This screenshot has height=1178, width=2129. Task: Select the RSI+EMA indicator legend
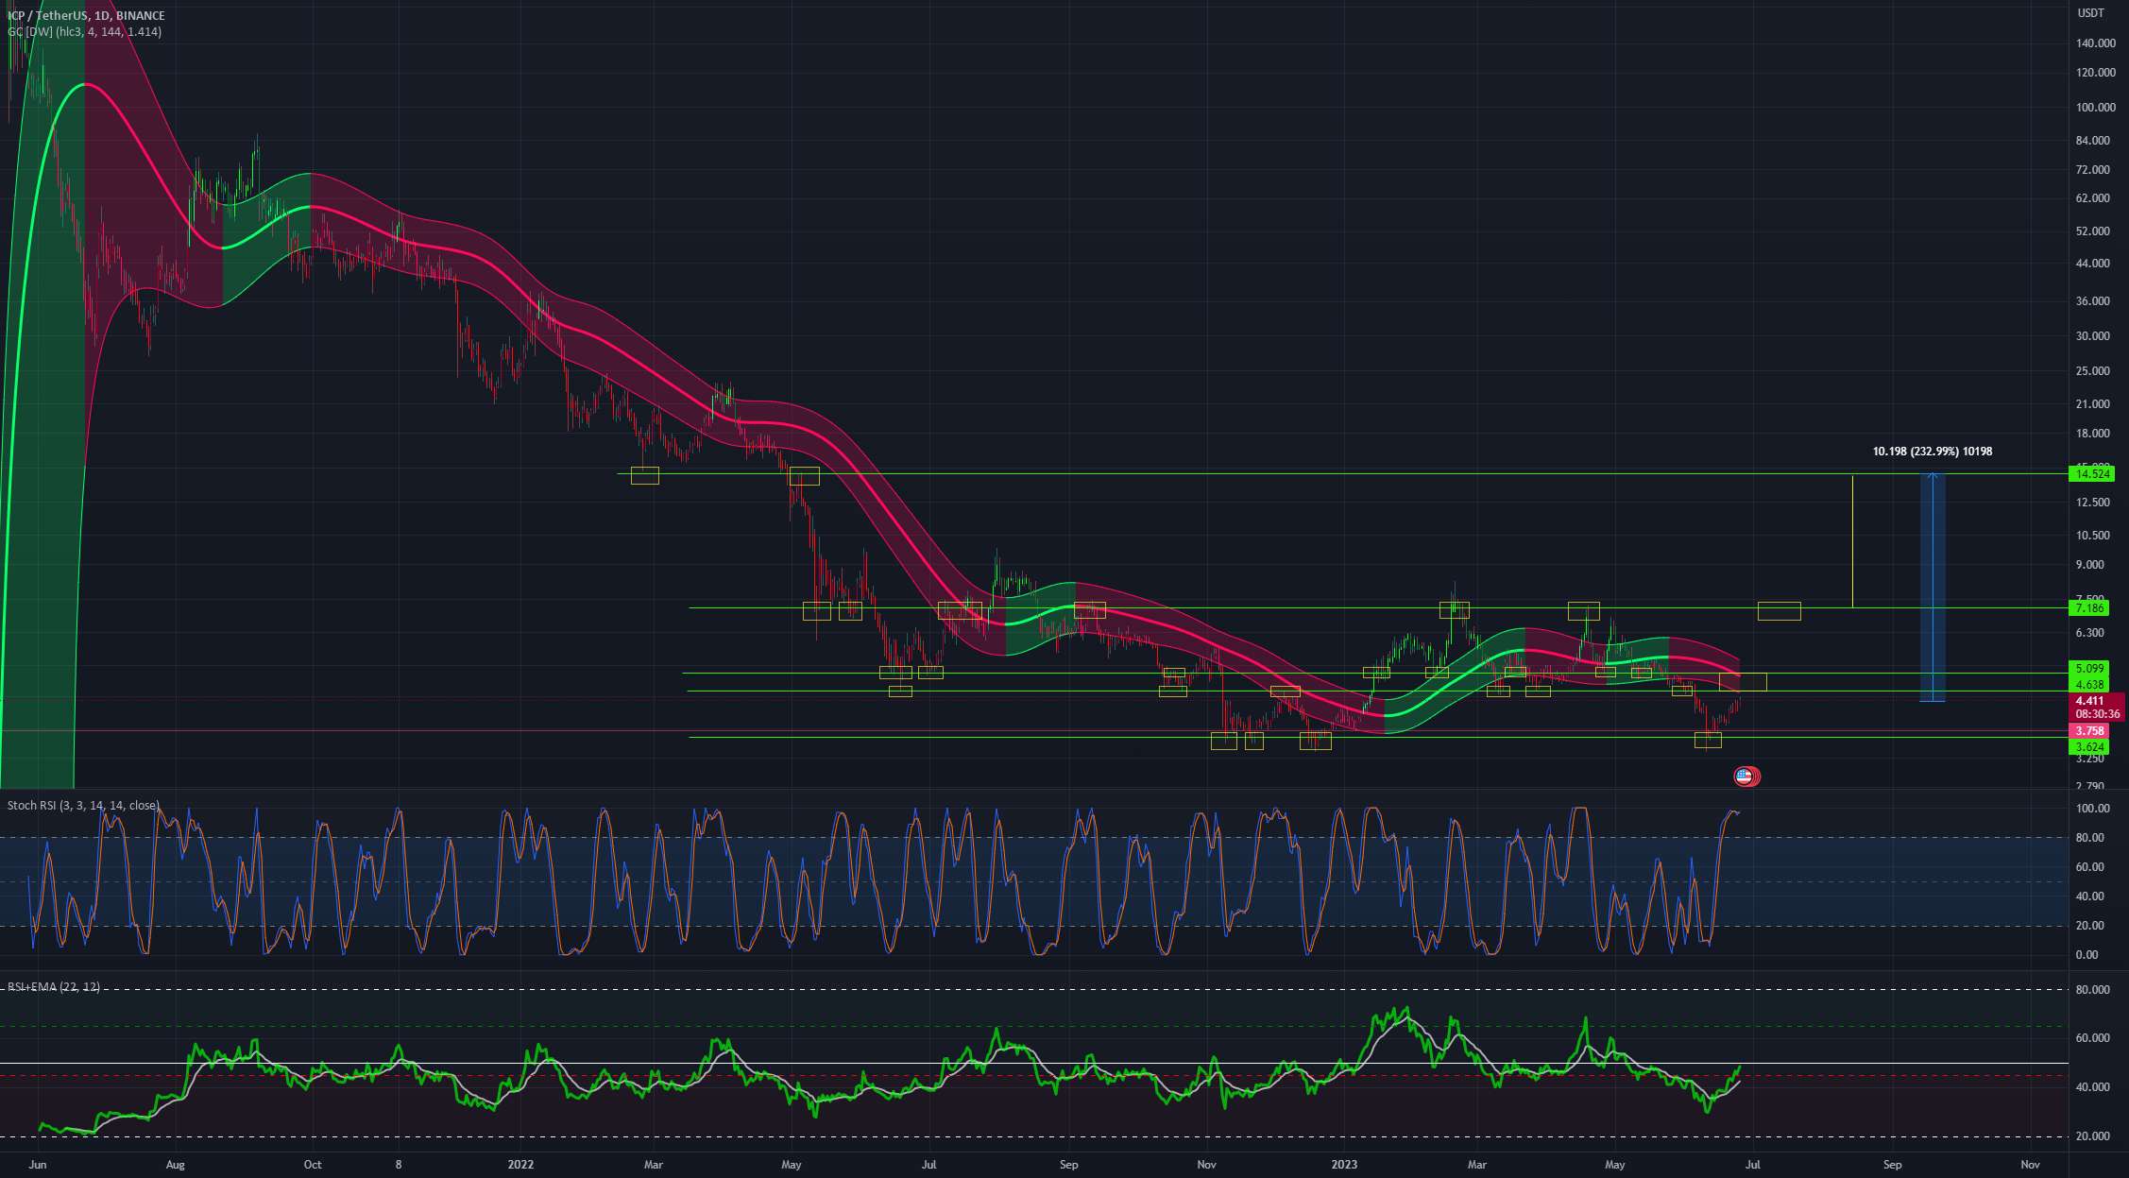(x=53, y=986)
